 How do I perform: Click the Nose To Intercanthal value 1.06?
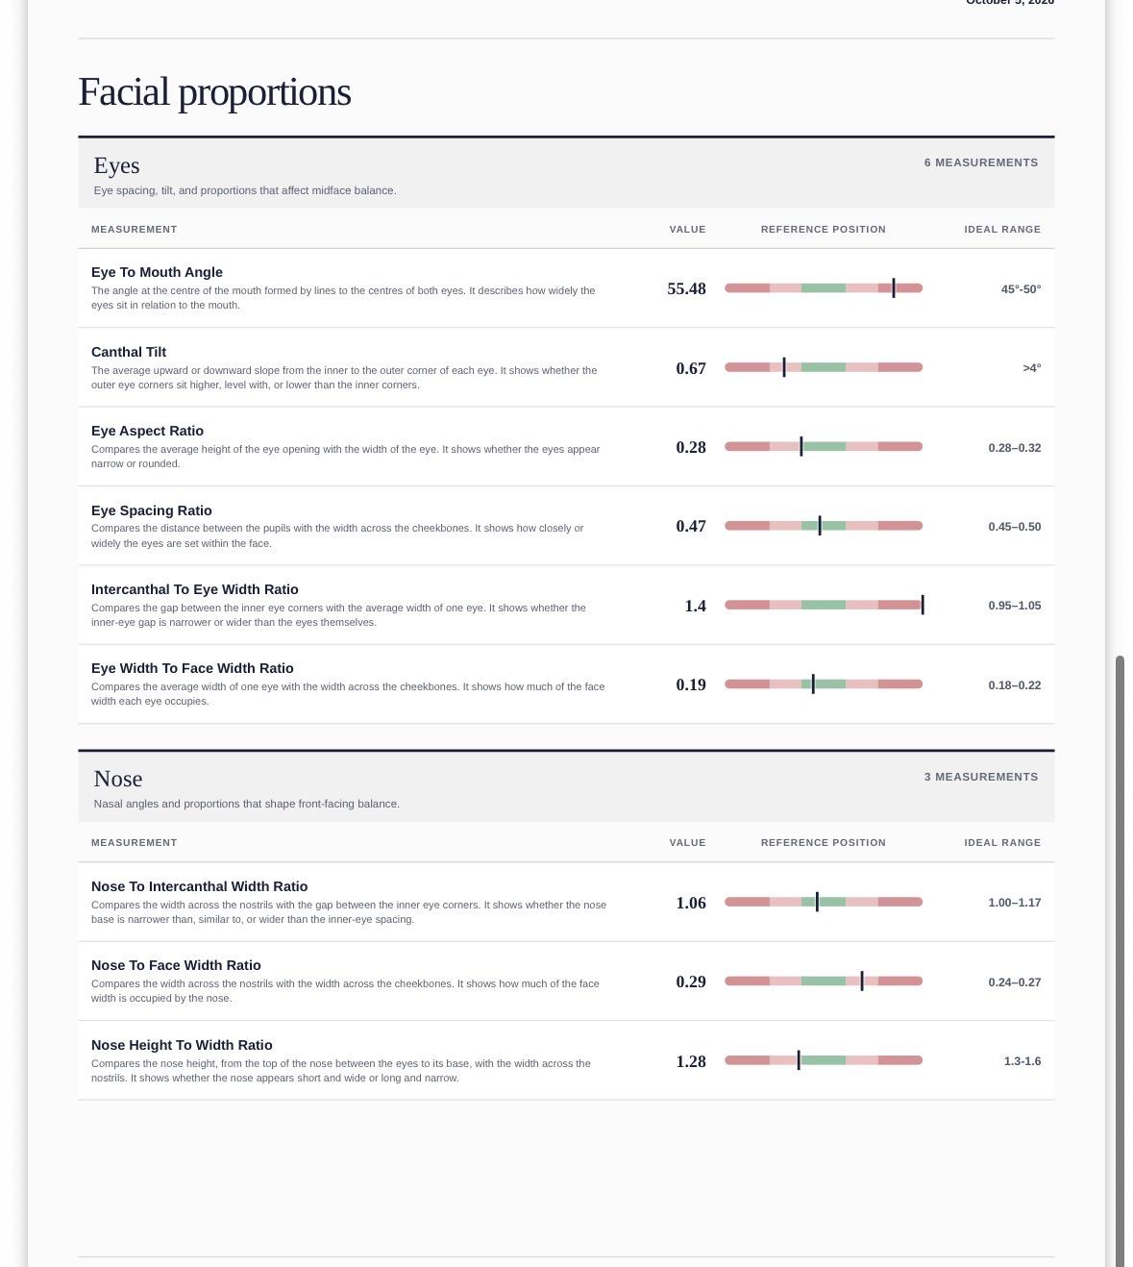[691, 903]
